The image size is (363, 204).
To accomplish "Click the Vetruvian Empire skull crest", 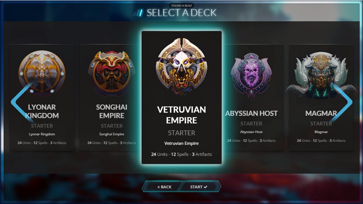I will (x=181, y=66).
